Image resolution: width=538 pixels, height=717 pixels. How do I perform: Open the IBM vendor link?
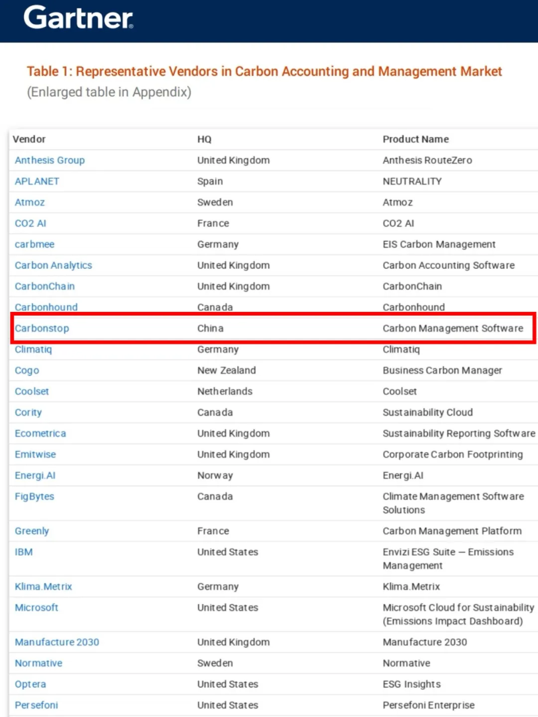click(24, 552)
